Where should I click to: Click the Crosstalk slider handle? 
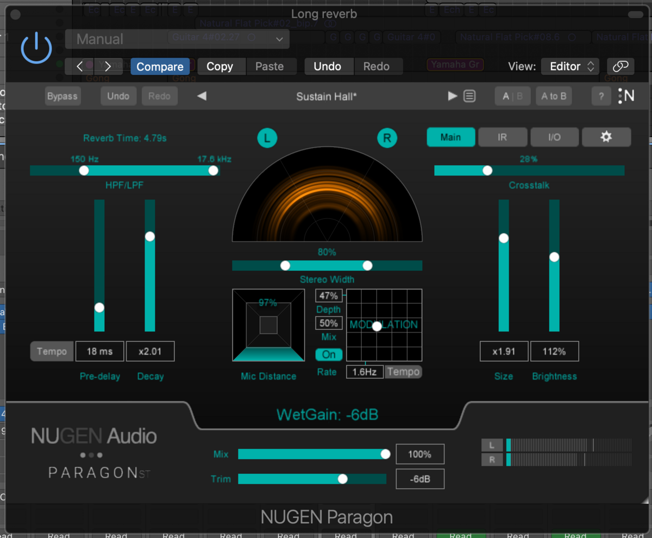(x=487, y=171)
